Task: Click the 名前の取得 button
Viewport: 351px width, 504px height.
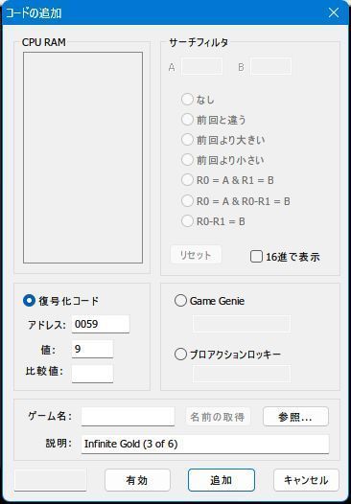Action: (x=218, y=417)
